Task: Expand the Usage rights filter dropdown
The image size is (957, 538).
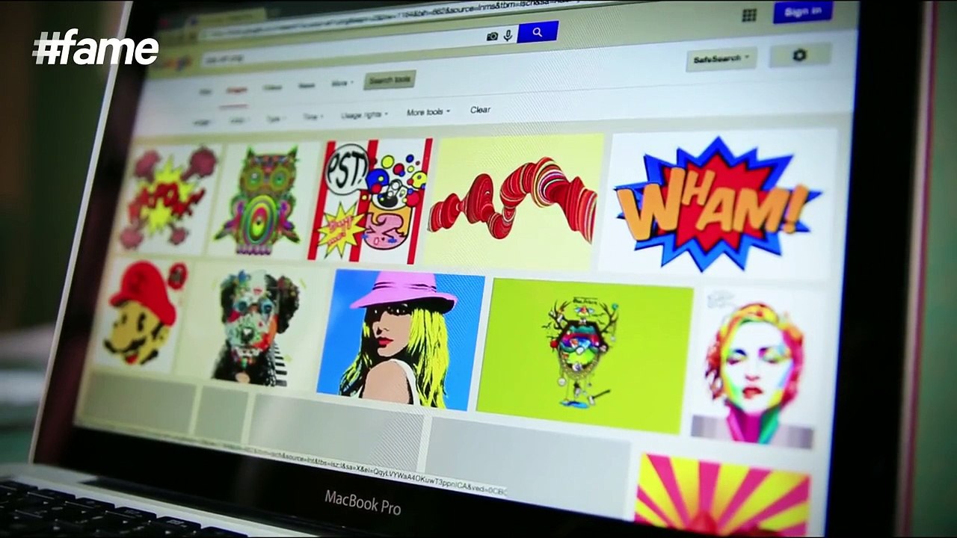Action: click(365, 115)
